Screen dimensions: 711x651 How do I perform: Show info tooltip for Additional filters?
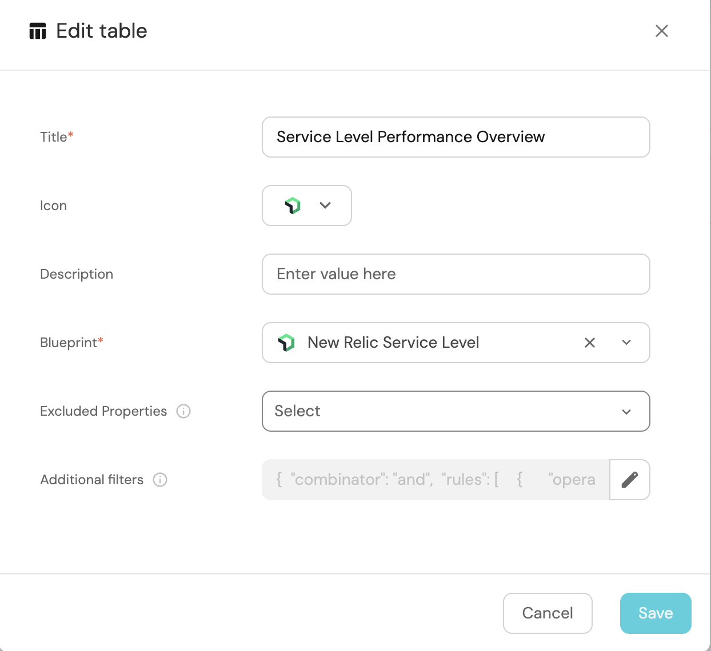160,480
